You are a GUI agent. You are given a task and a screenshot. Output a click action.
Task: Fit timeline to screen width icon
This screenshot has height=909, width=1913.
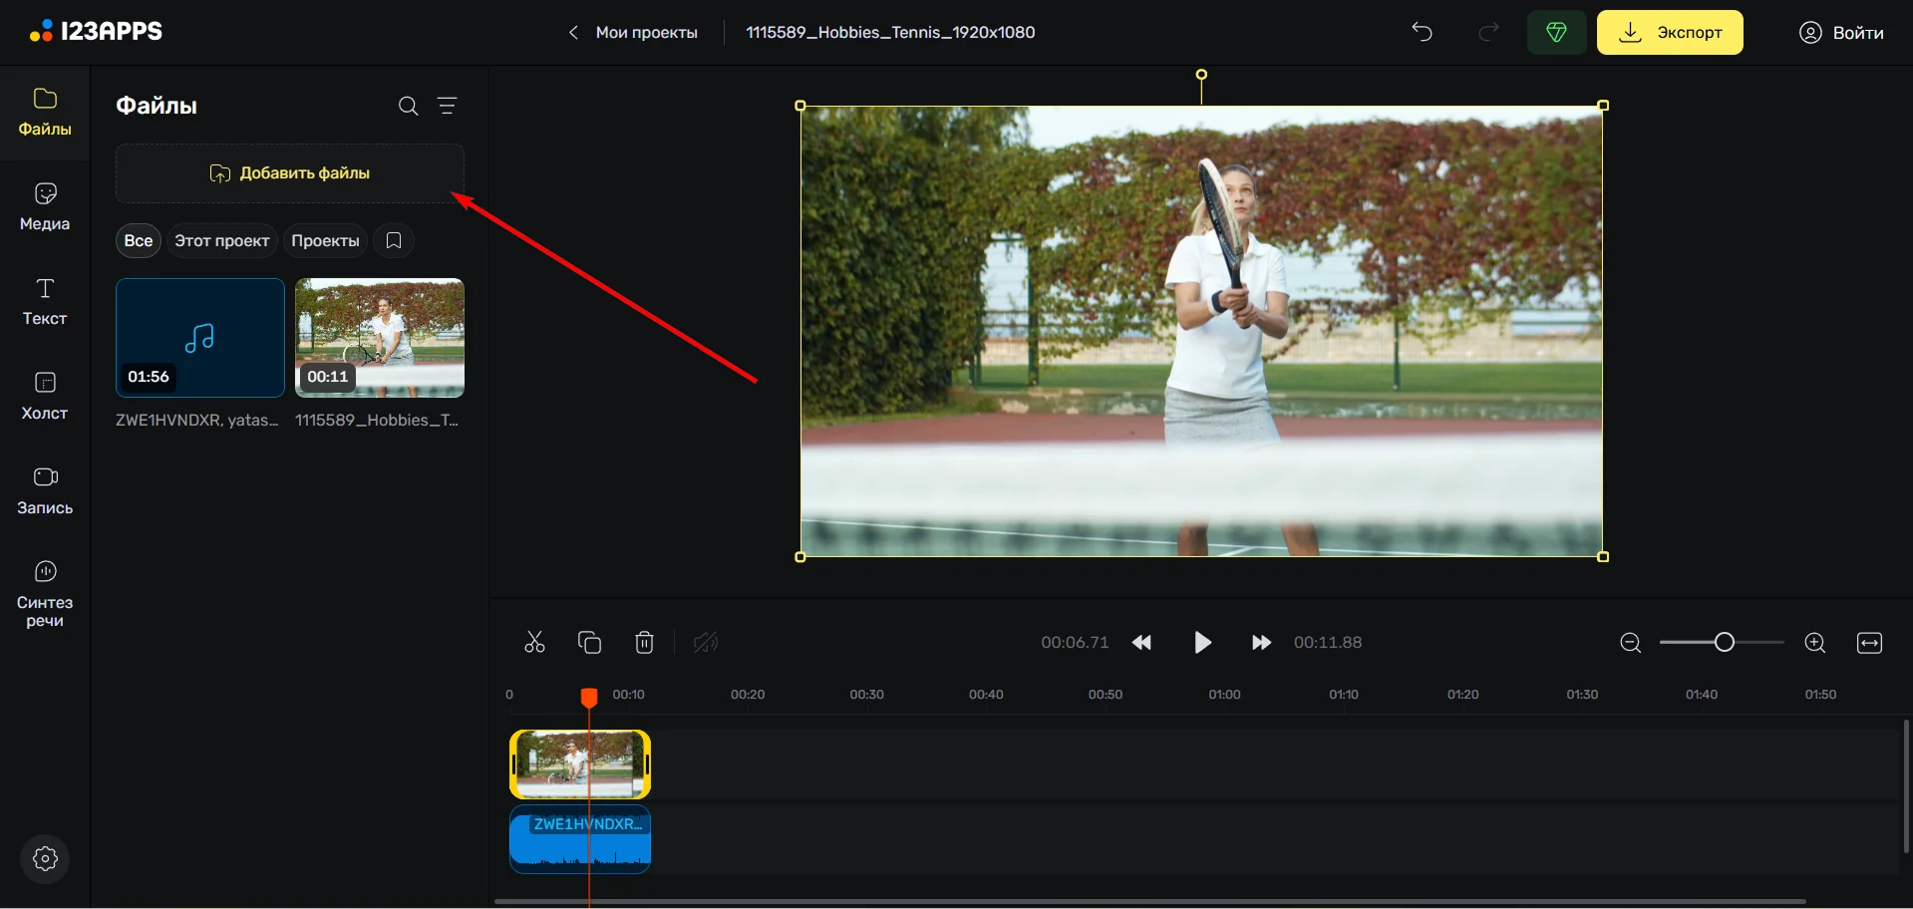click(1869, 643)
